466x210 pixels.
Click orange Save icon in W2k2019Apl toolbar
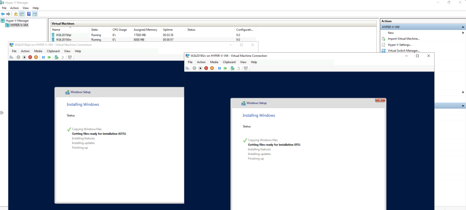click(35, 57)
